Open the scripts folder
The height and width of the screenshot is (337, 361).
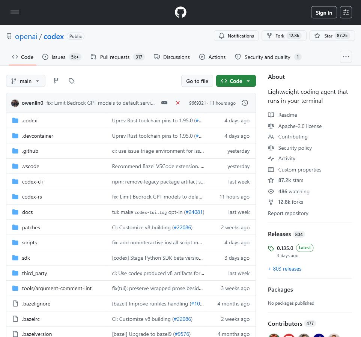click(29, 243)
